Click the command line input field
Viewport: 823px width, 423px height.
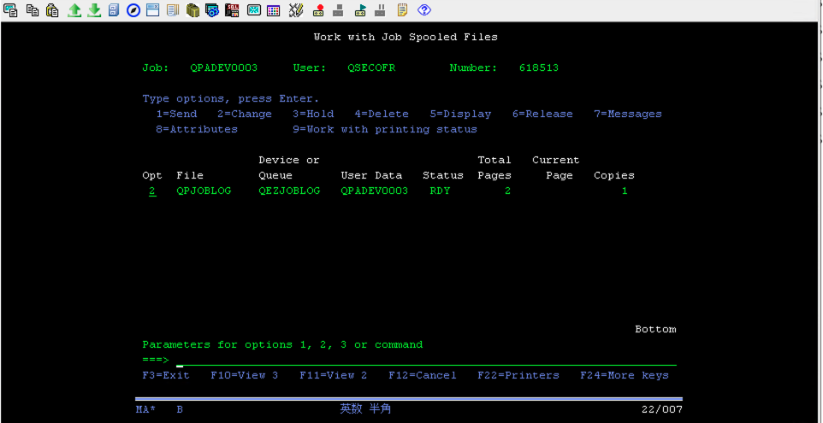(426, 360)
